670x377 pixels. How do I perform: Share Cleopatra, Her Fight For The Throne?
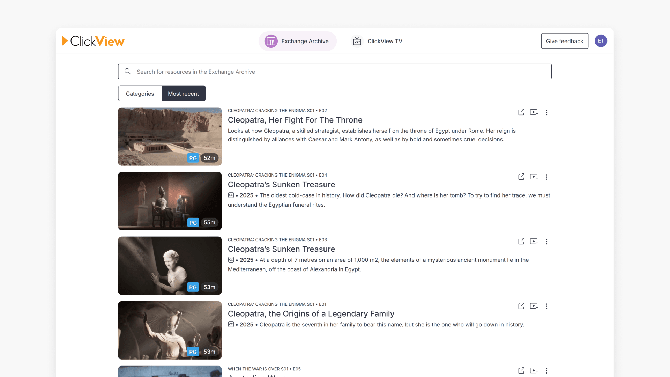521,112
